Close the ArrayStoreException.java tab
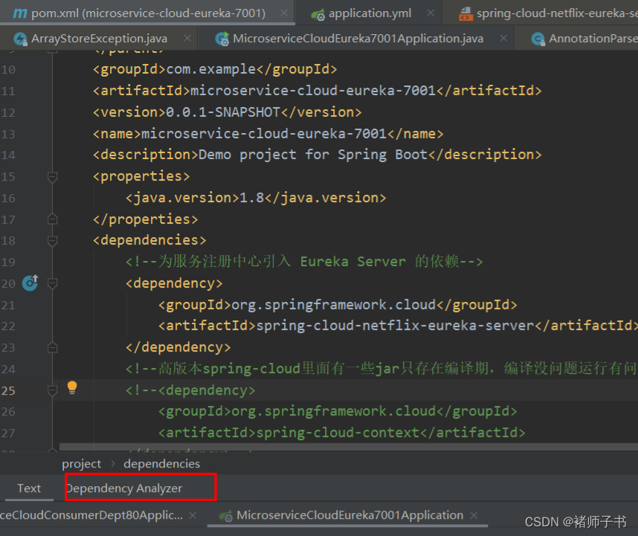Screen dimensions: 638x536 point(187,39)
